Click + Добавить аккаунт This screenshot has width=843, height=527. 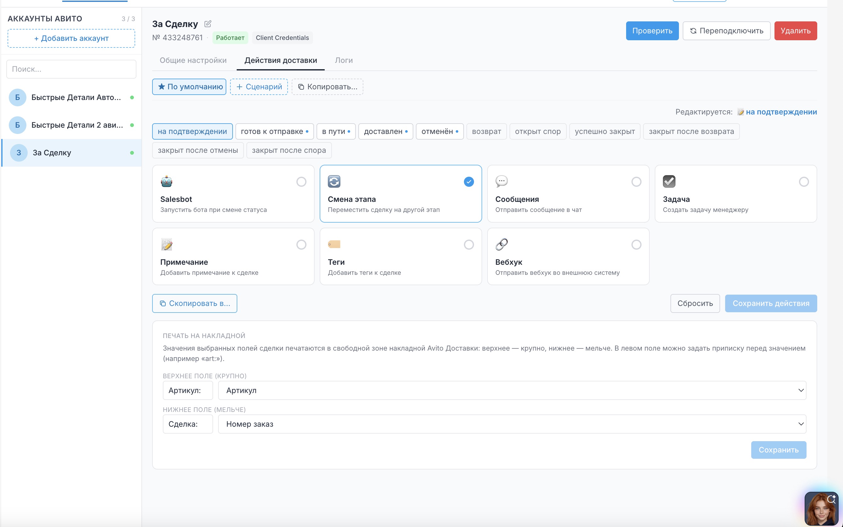pos(71,38)
